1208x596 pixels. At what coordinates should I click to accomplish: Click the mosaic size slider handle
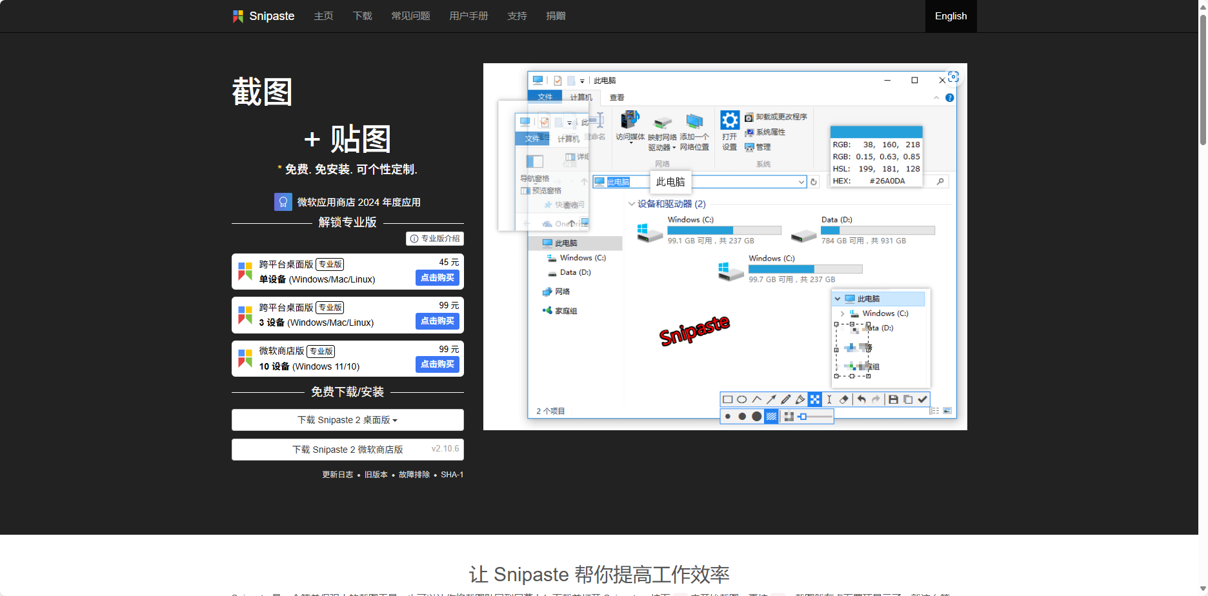point(803,417)
